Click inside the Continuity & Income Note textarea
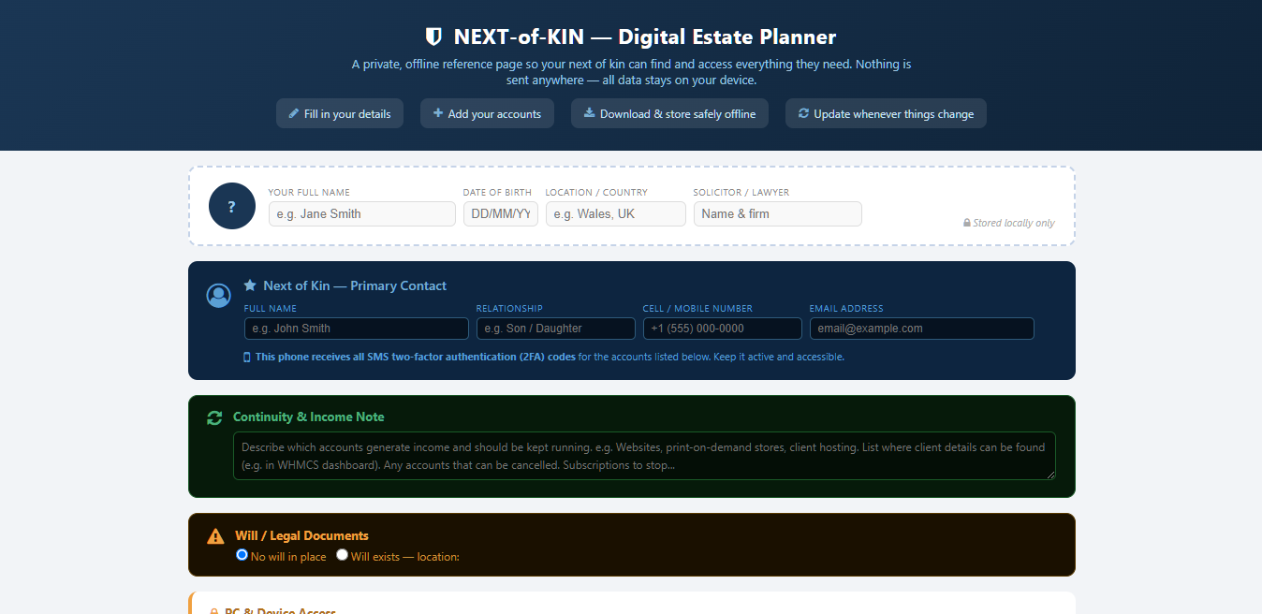 pos(643,456)
